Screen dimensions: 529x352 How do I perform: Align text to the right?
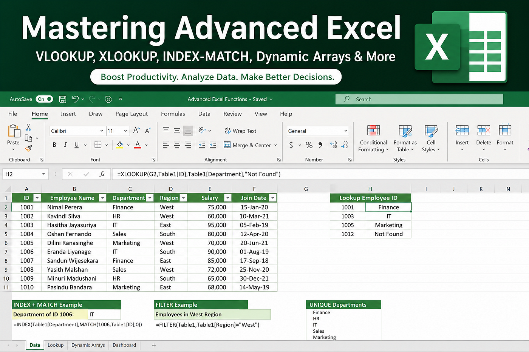tap(188, 145)
